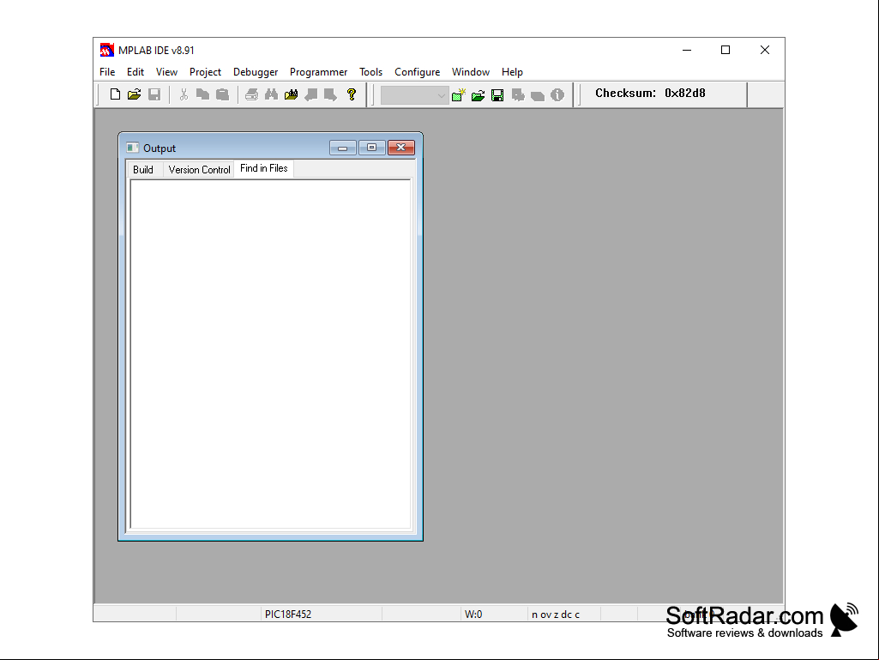Click the Find in Files folder-binoculars icon
Screen dimensions: 879x660
(x=291, y=94)
